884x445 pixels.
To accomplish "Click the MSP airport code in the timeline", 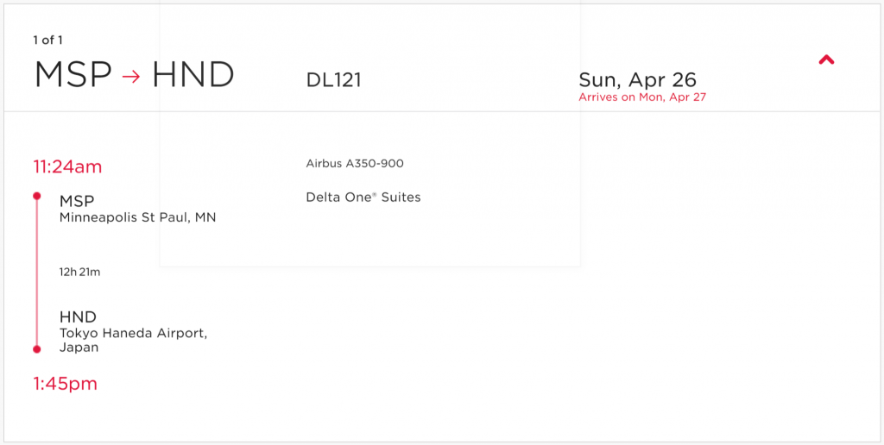I will click(x=77, y=201).
